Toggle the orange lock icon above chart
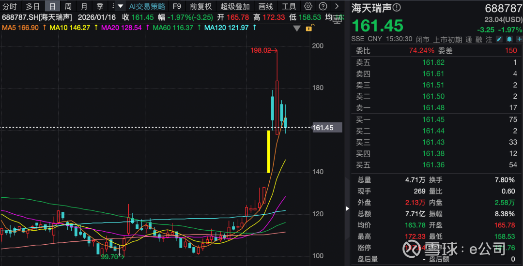 (x=309, y=29)
